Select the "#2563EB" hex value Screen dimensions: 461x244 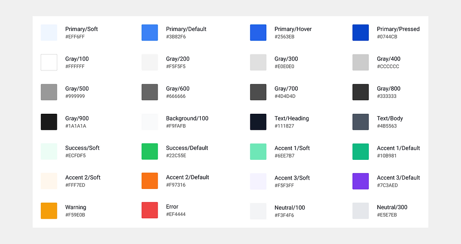click(x=284, y=37)
